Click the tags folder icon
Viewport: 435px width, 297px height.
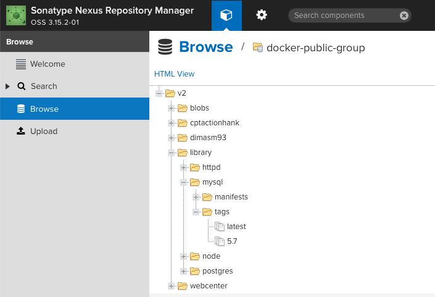point(207,212)
